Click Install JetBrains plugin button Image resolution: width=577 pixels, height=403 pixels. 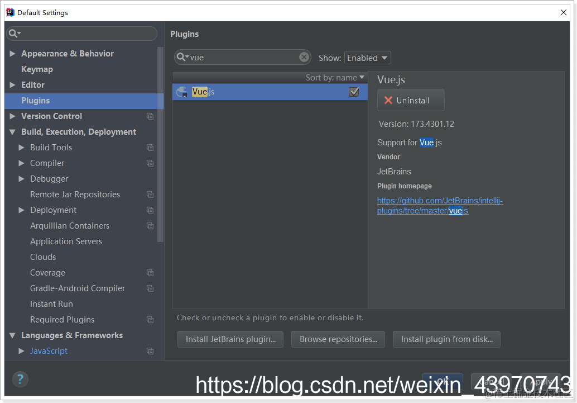click(x=230, y=339)
